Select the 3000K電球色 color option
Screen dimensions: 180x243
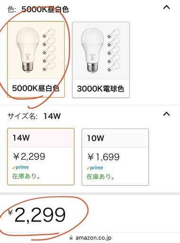[x=101, y=60]
